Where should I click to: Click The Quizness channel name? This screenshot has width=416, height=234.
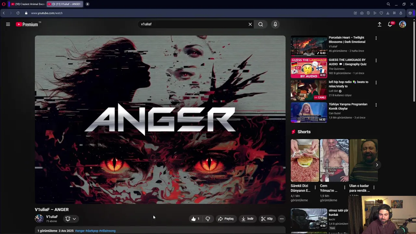pos(336,69)
